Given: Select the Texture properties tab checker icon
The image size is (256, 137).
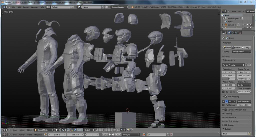Looking at the screenshot, I should click(x=240, y=33).
